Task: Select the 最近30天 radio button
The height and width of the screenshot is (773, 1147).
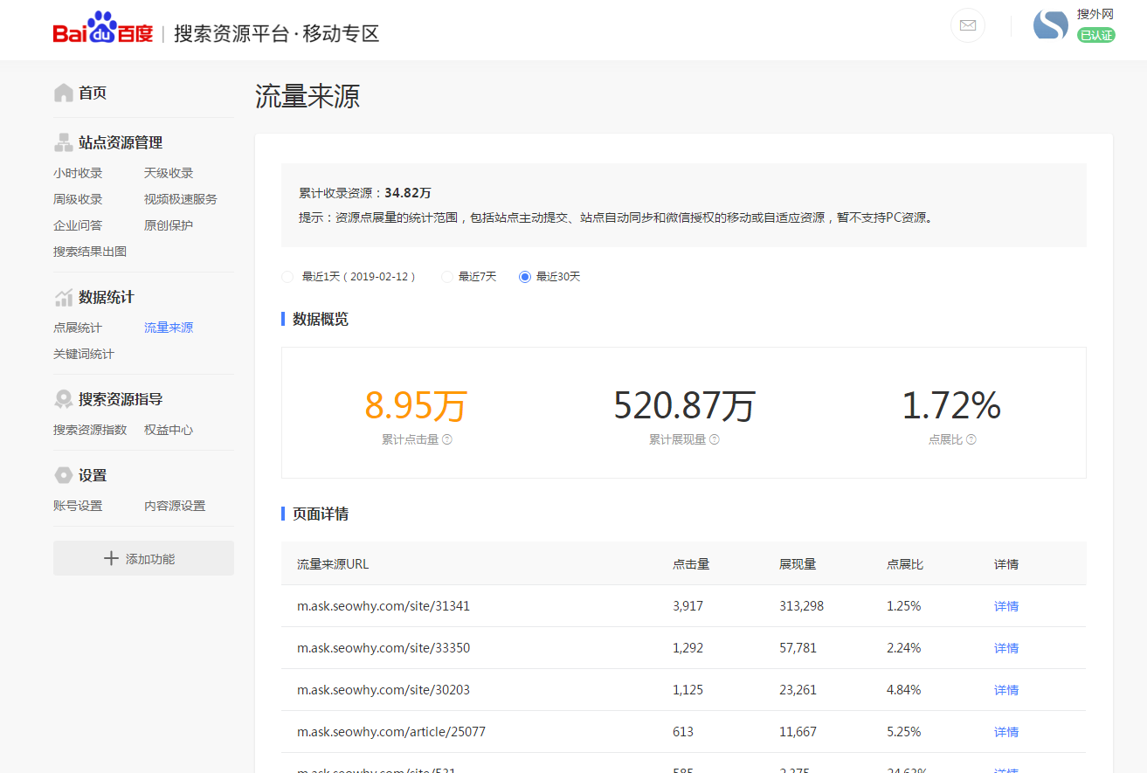Action: [x=523, y=275]
